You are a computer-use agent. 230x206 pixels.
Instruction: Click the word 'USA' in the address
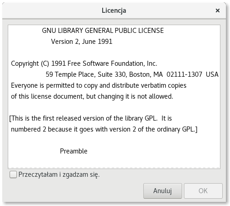(x=212, y=74)
